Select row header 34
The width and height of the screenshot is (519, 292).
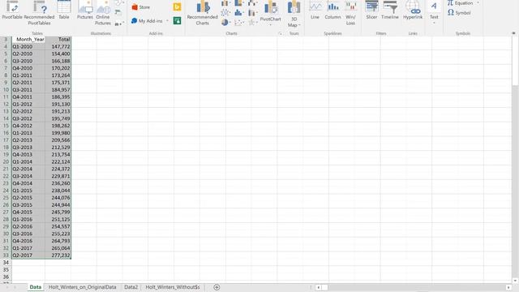6,263
